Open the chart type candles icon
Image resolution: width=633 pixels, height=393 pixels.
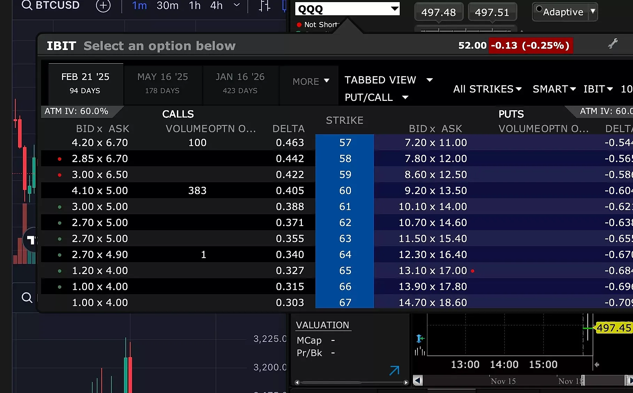click(265, 6)
